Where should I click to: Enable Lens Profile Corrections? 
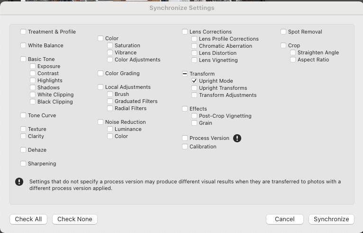[x=194, y=39]
